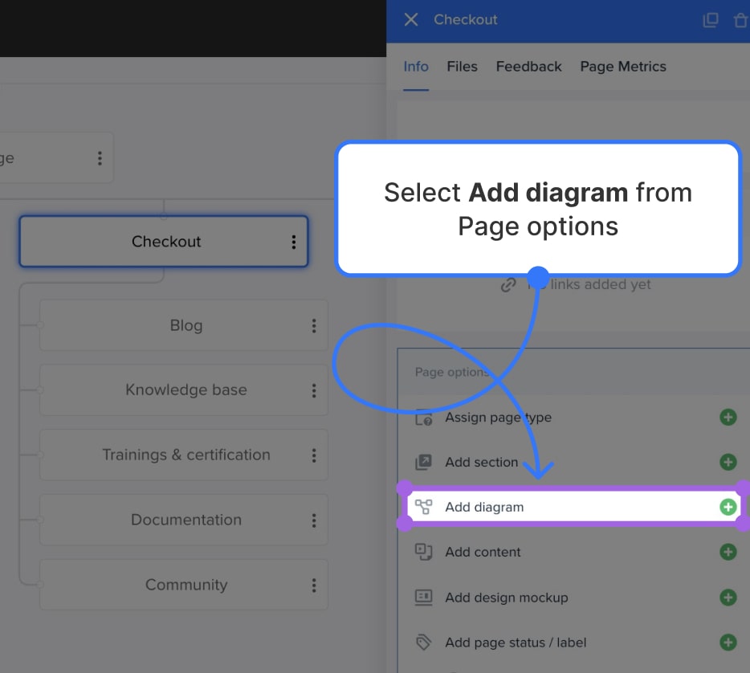Click the Add design mockup icon
The height and width of the screenshot is (673, 750).
(x=423, y=598)
